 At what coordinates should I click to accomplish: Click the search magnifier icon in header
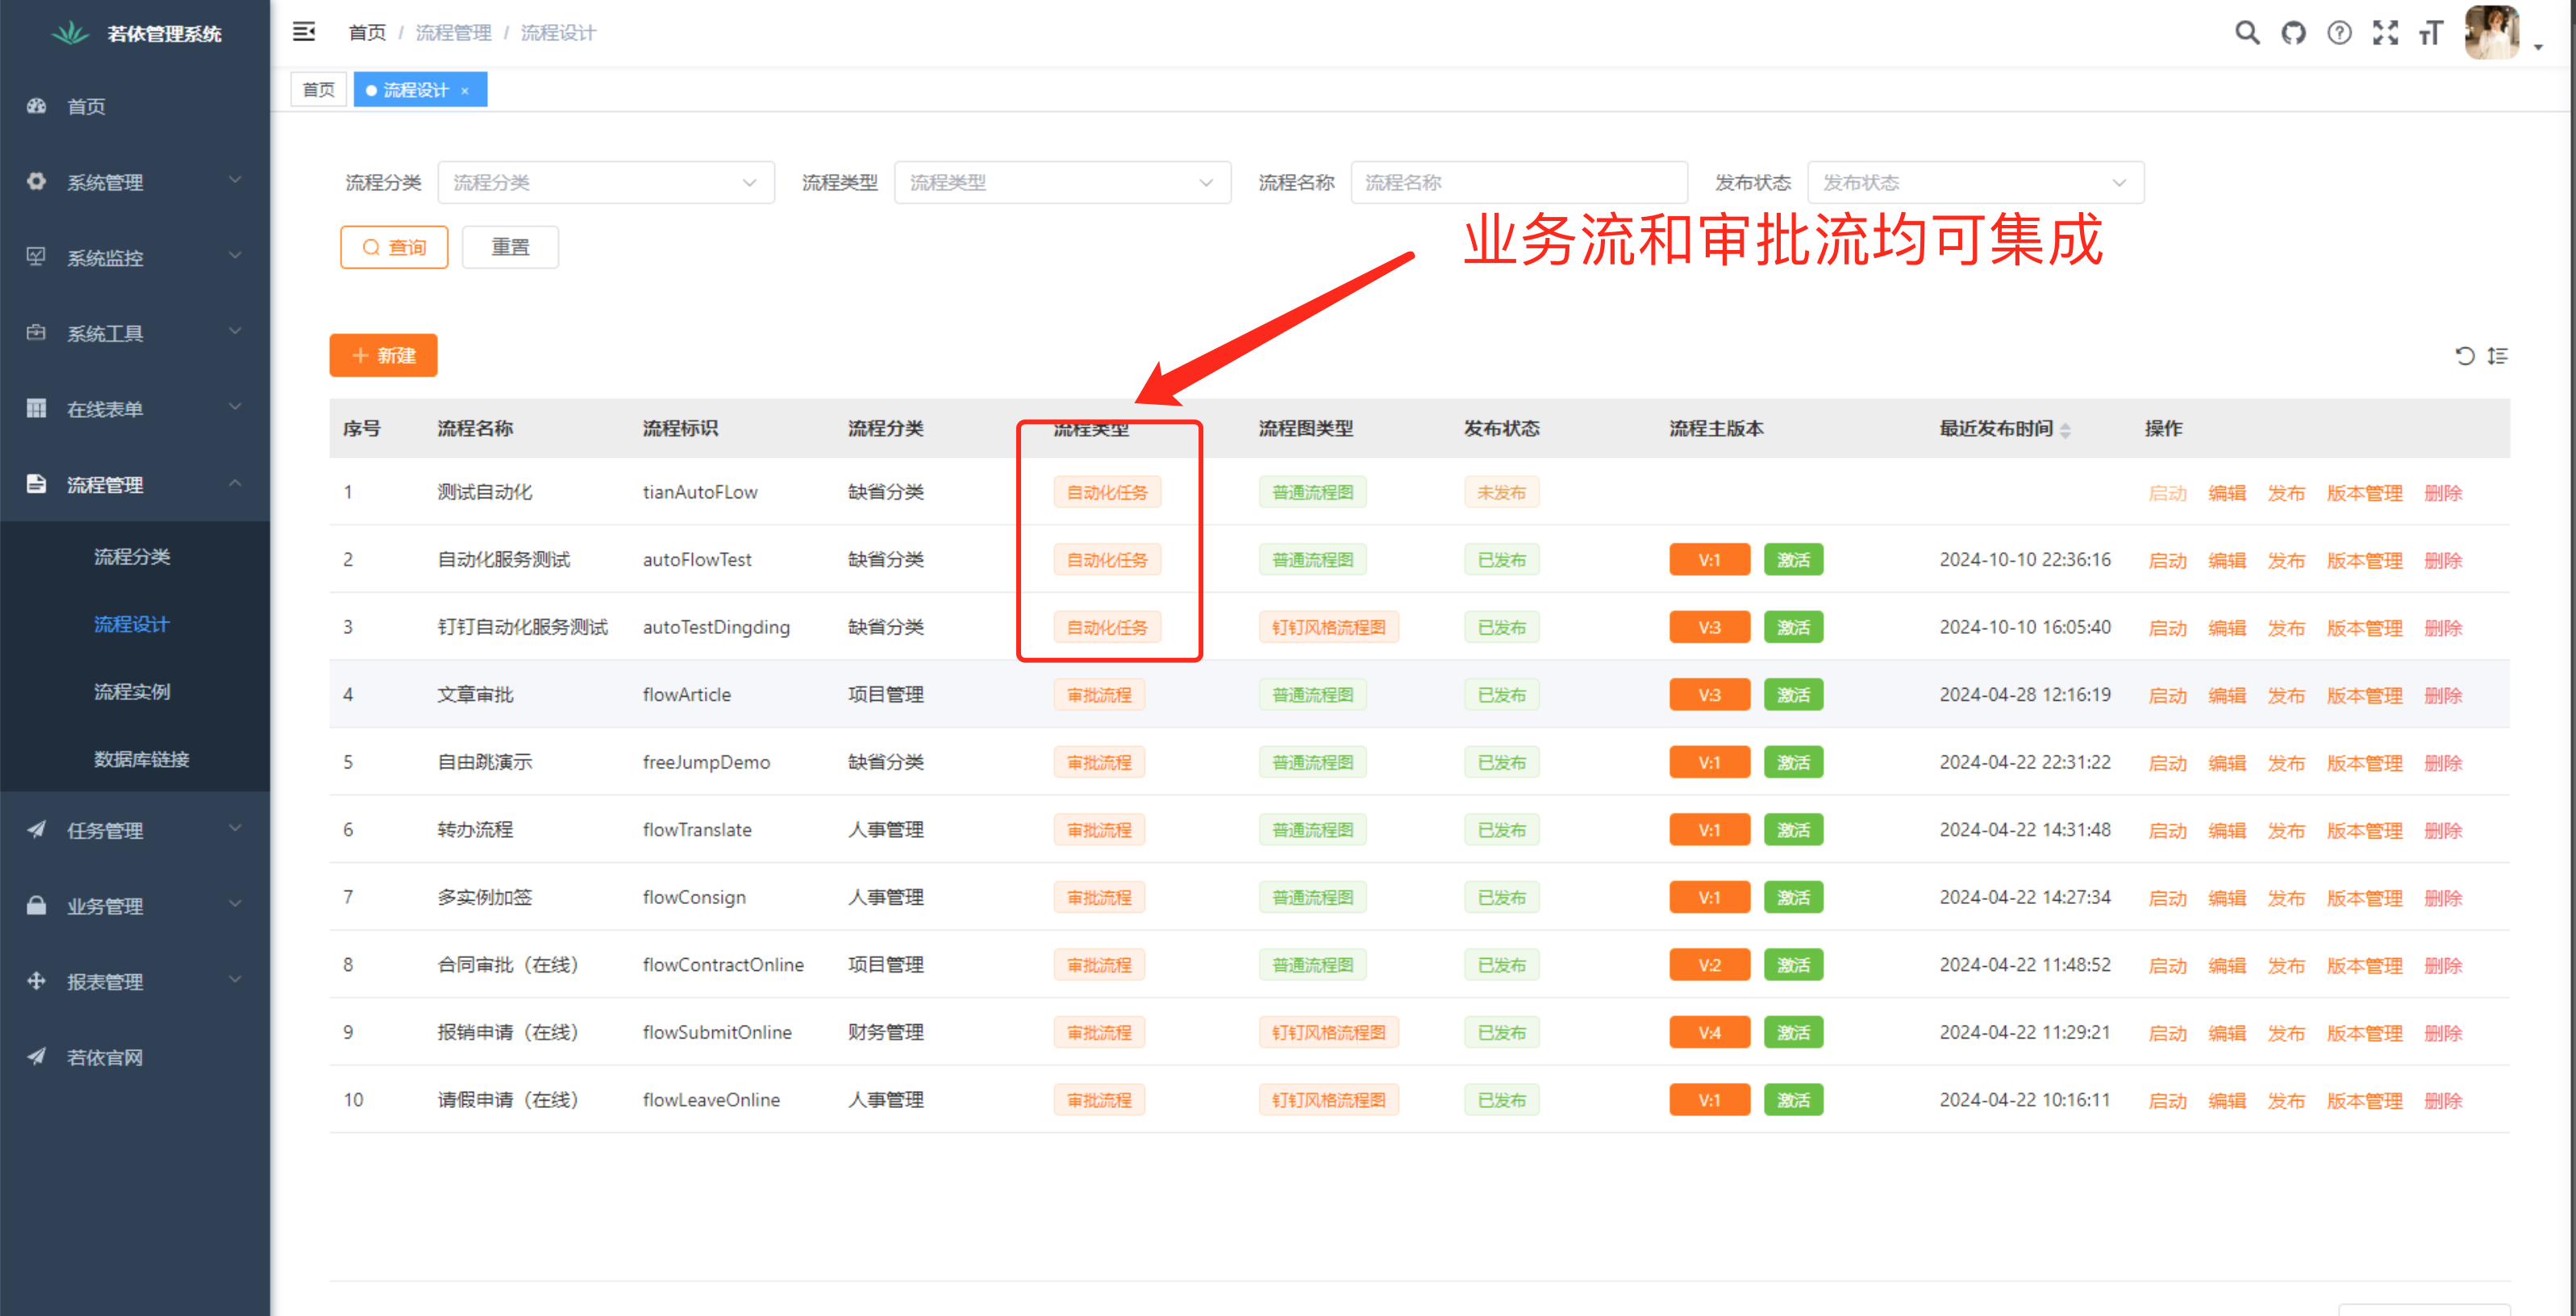pyautogui.click(x=2247, y=33)
